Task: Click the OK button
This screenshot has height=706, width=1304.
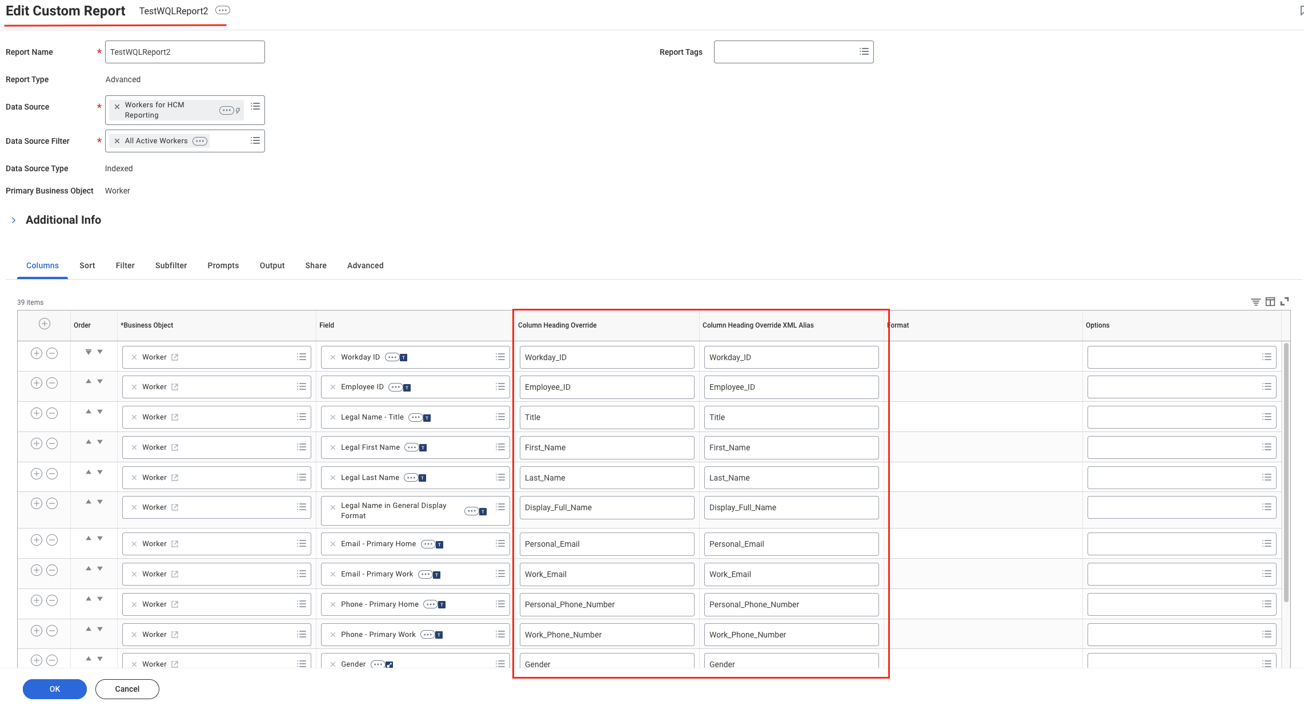Action: [54, 689]
